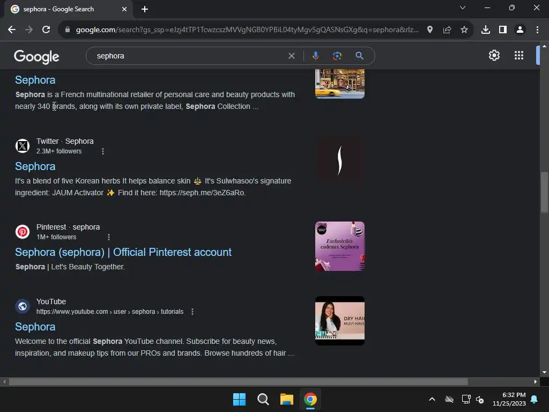This screenshot has width=549, height=412.
Task: Open the Sephora Wikipedia result link
Action: (x=35, y=80)
